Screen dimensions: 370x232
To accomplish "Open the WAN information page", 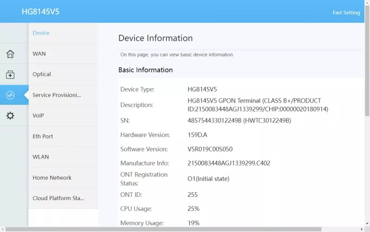I will [x=39, y=54].
